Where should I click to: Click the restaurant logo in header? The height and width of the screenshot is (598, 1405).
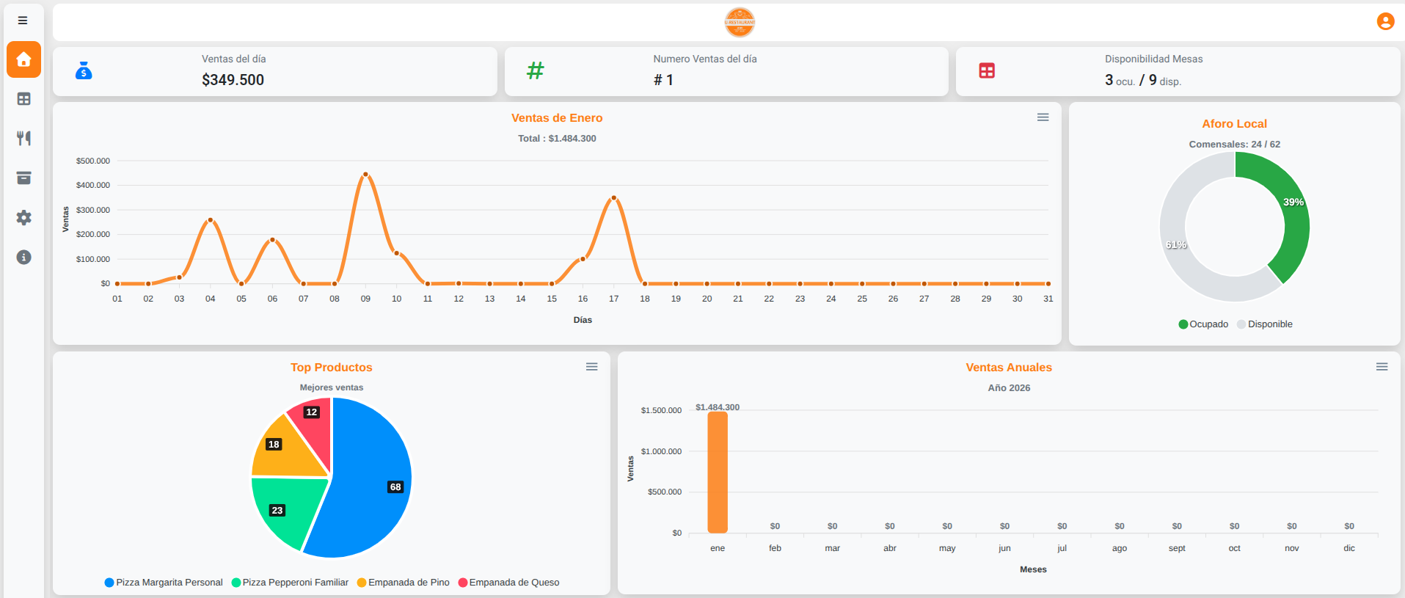(740, 22)
